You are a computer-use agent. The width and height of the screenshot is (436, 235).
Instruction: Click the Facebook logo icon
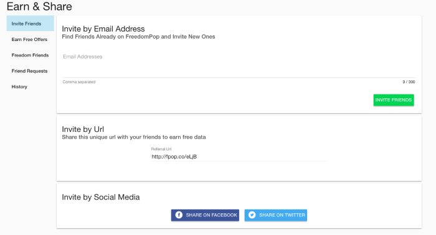click(x=179, y=215)
